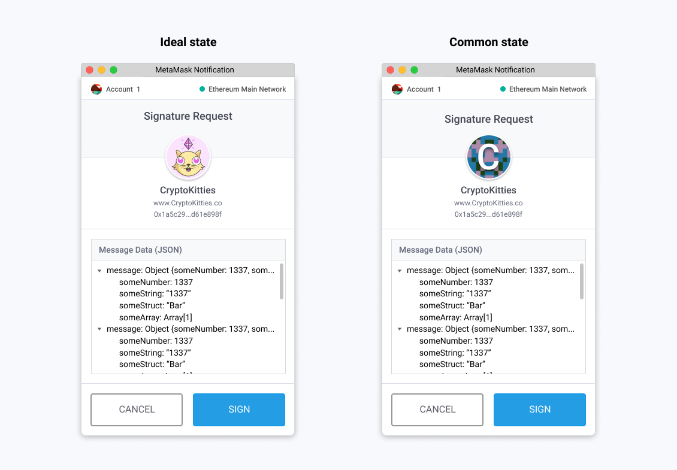Click the pixelated C identicon in Common state
This screenshot has width=677, height=470.
click(489, 157)
